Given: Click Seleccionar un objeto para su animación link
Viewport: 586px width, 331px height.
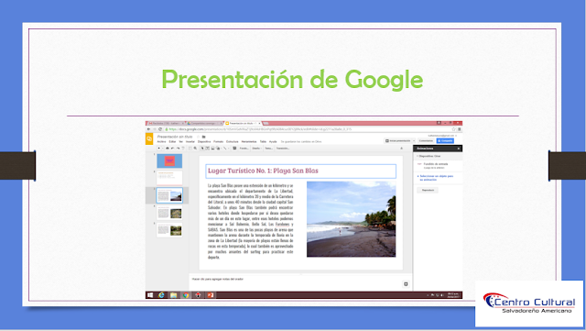Looking at the screenshot, I should 436,178.
